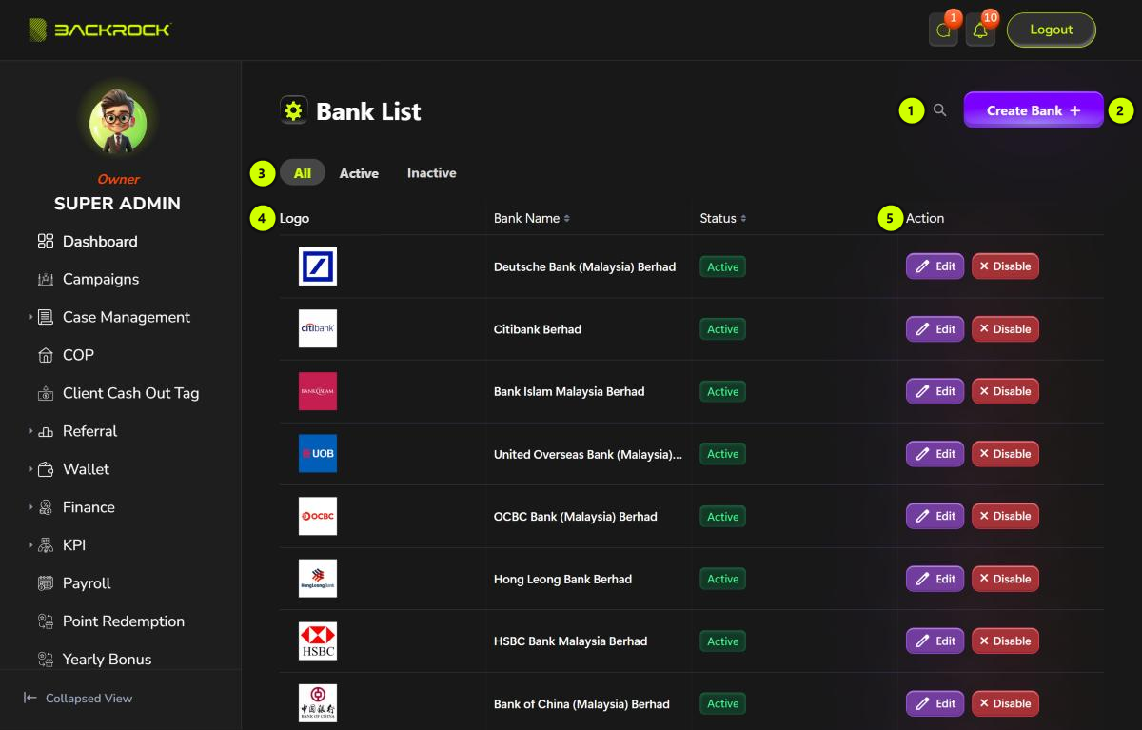1142x730 pixels.
Task: Click the OCBC logo thumbnail
Action: tap(318, 516)
